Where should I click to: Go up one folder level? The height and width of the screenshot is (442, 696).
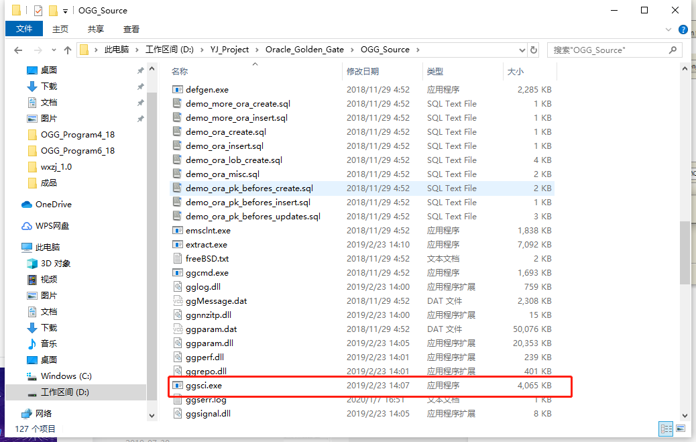[x=68, y=50]
